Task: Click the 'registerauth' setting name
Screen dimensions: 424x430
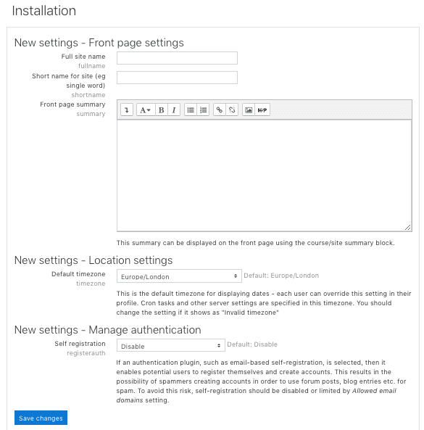Action: tap(86, 353)
